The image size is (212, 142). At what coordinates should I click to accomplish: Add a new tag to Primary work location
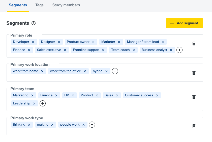click(x=115, y=71)
